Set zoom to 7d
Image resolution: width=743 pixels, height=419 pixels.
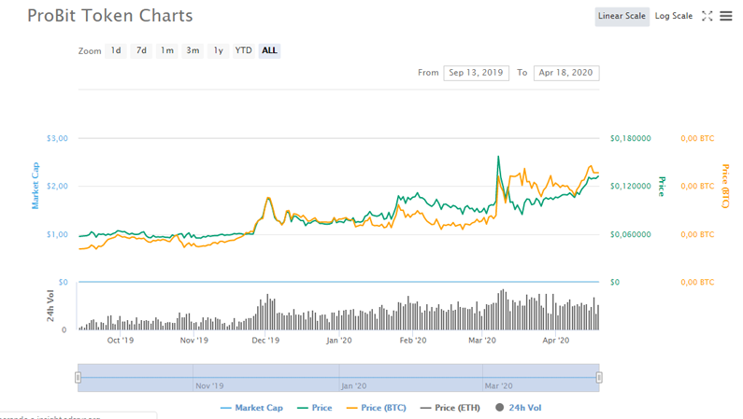click(141, 50)
